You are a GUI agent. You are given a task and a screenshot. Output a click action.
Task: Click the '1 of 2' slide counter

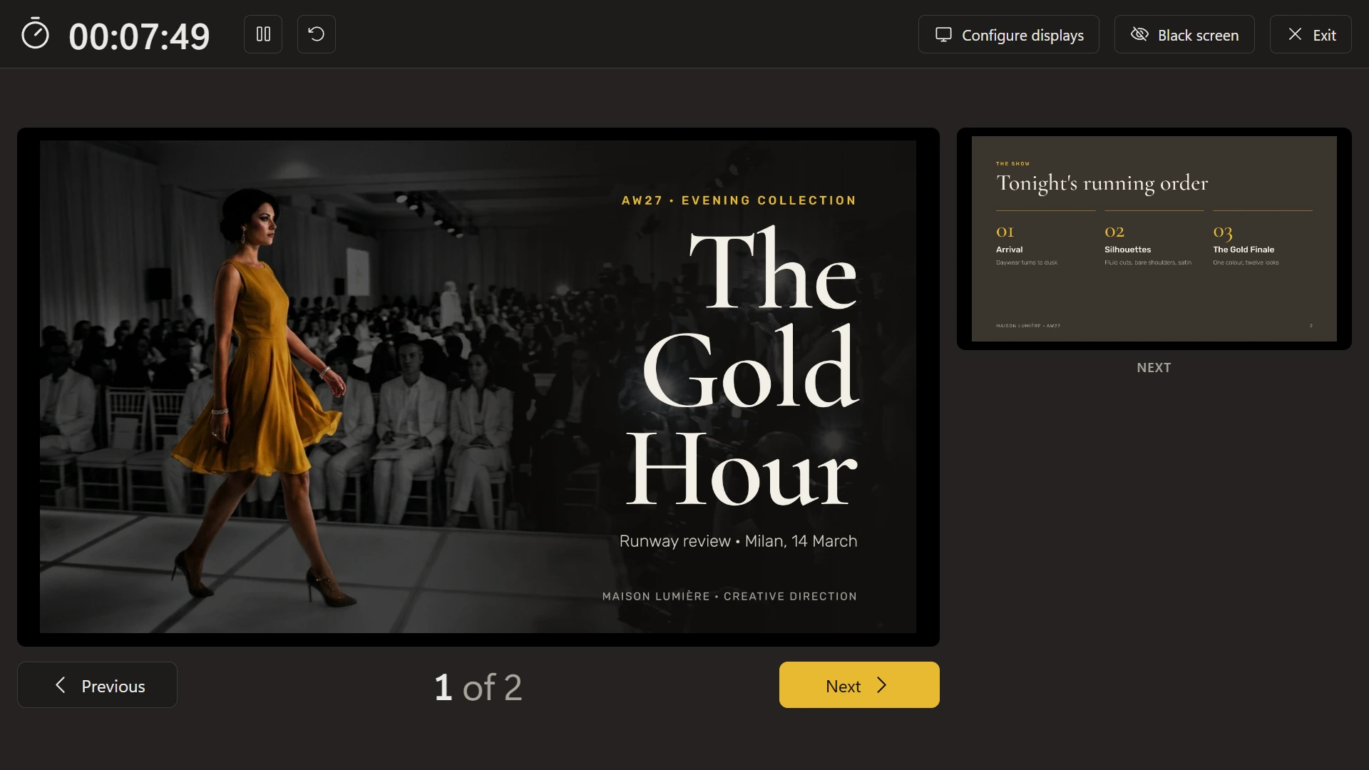(x=478, y=687)
